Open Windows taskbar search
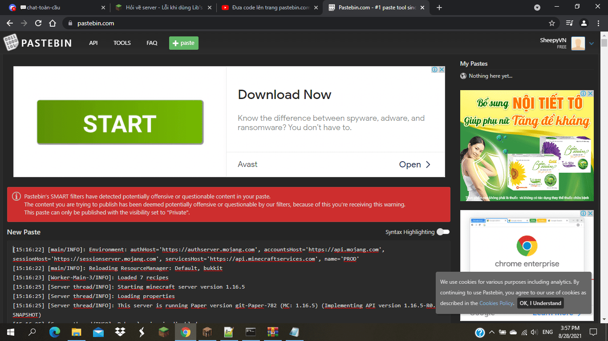The width and height of the screenshot is (608, 341). [x=32, y=332]
